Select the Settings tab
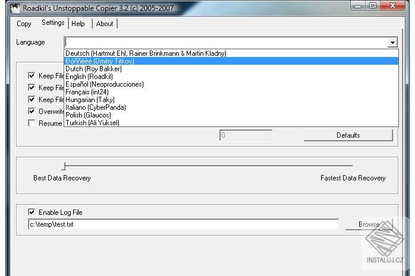 pyautogui.click(x=53, y=23)
